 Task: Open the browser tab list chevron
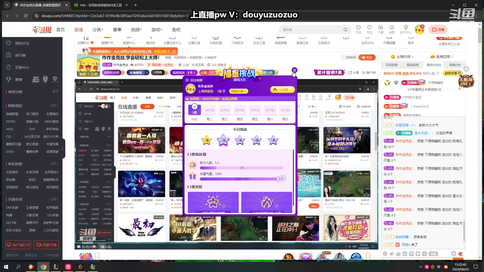tap(7, 5)
